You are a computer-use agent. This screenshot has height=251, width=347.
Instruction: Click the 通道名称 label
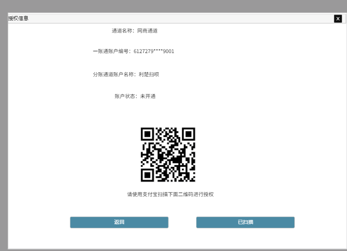(123, 31)
